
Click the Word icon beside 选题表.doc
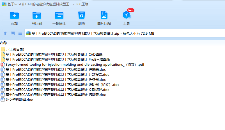pos(3,95)
